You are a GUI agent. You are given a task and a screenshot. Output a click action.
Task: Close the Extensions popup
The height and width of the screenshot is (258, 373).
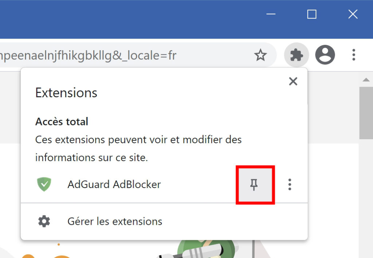[293, 81]
